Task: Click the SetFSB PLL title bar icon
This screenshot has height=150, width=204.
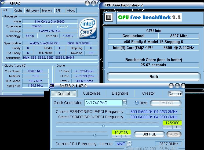Action: tap(52, 86)
